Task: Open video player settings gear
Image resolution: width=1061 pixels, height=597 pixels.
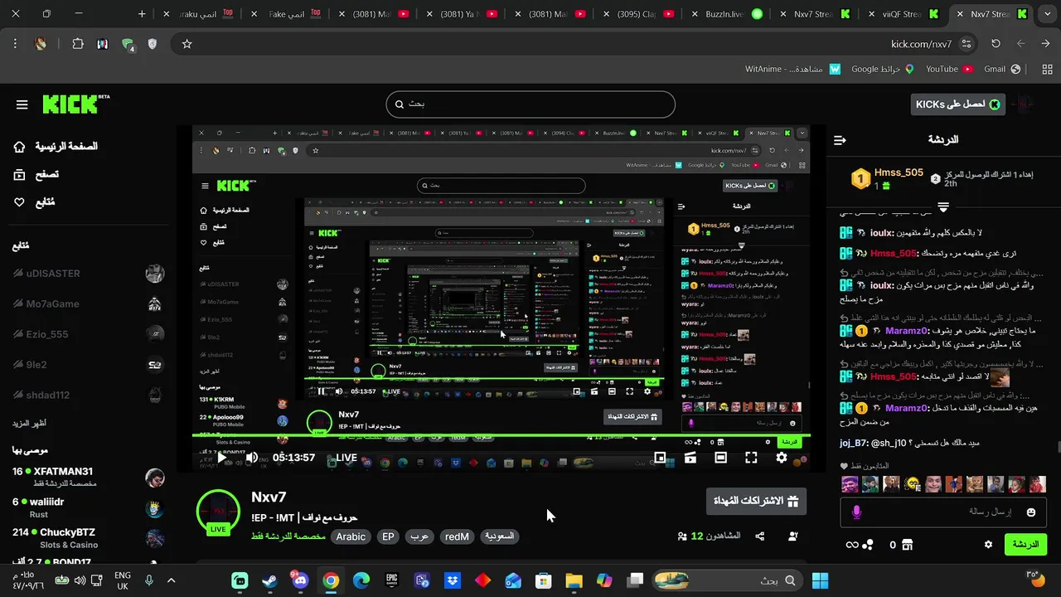Action: pos(782,458)
